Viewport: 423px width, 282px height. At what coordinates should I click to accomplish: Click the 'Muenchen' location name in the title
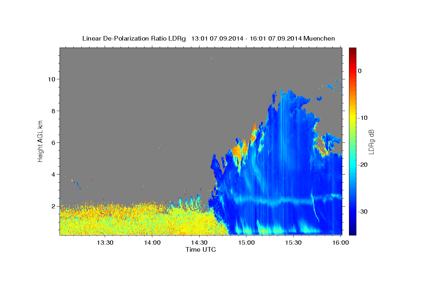pos(319,38)
